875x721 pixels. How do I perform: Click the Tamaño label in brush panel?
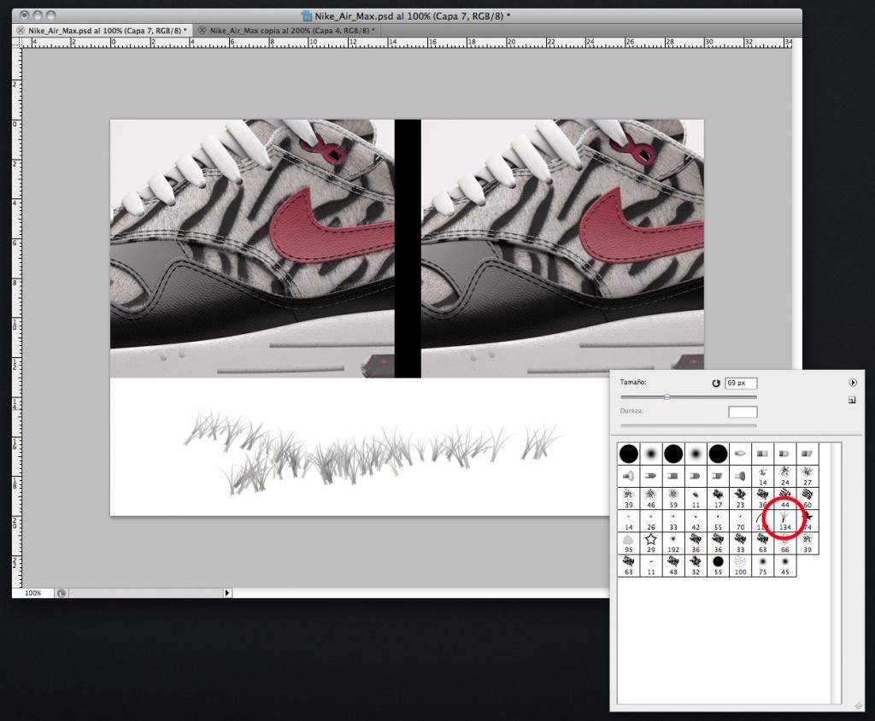(633, 382)
